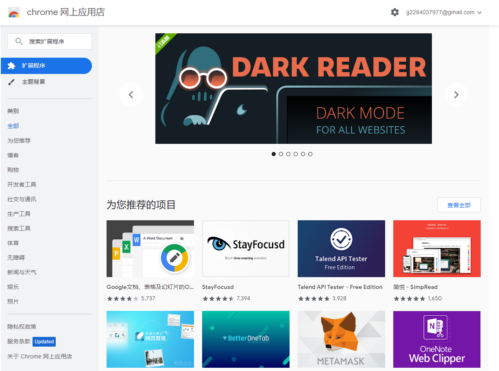Show next carousel banner

point(456,95)
